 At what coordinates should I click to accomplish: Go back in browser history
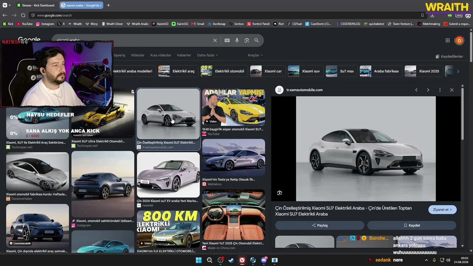pos(5,15)
